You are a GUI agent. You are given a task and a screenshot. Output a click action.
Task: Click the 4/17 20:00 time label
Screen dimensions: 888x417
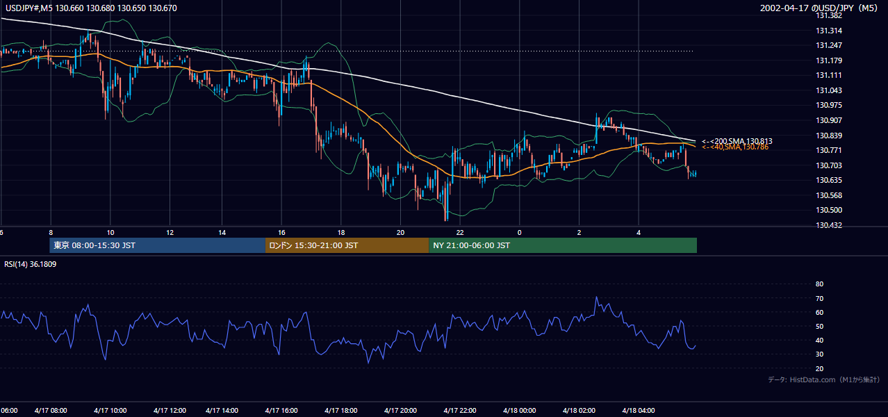[400, 411]
